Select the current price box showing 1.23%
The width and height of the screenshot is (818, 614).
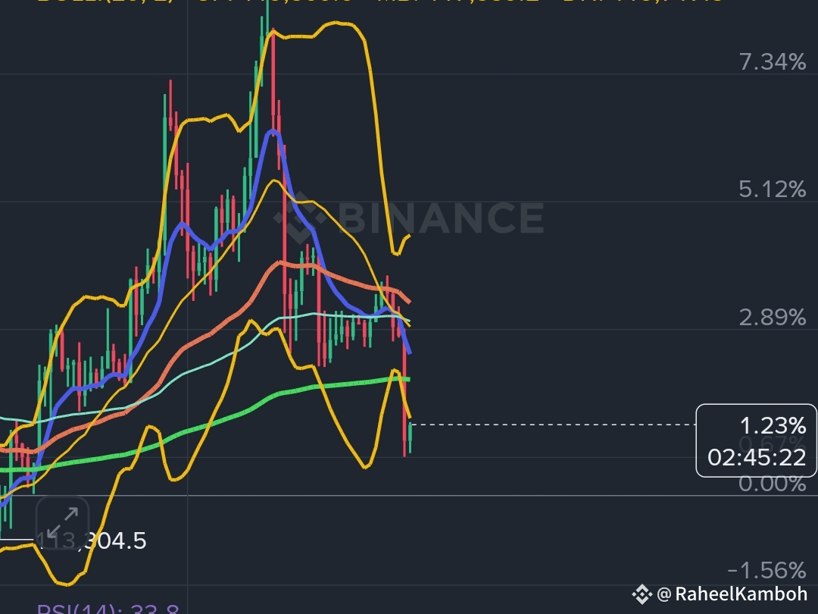757,440
